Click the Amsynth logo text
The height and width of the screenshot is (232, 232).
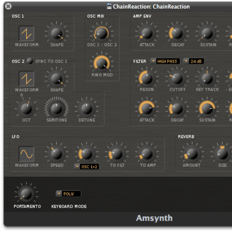tap(154, 218)
